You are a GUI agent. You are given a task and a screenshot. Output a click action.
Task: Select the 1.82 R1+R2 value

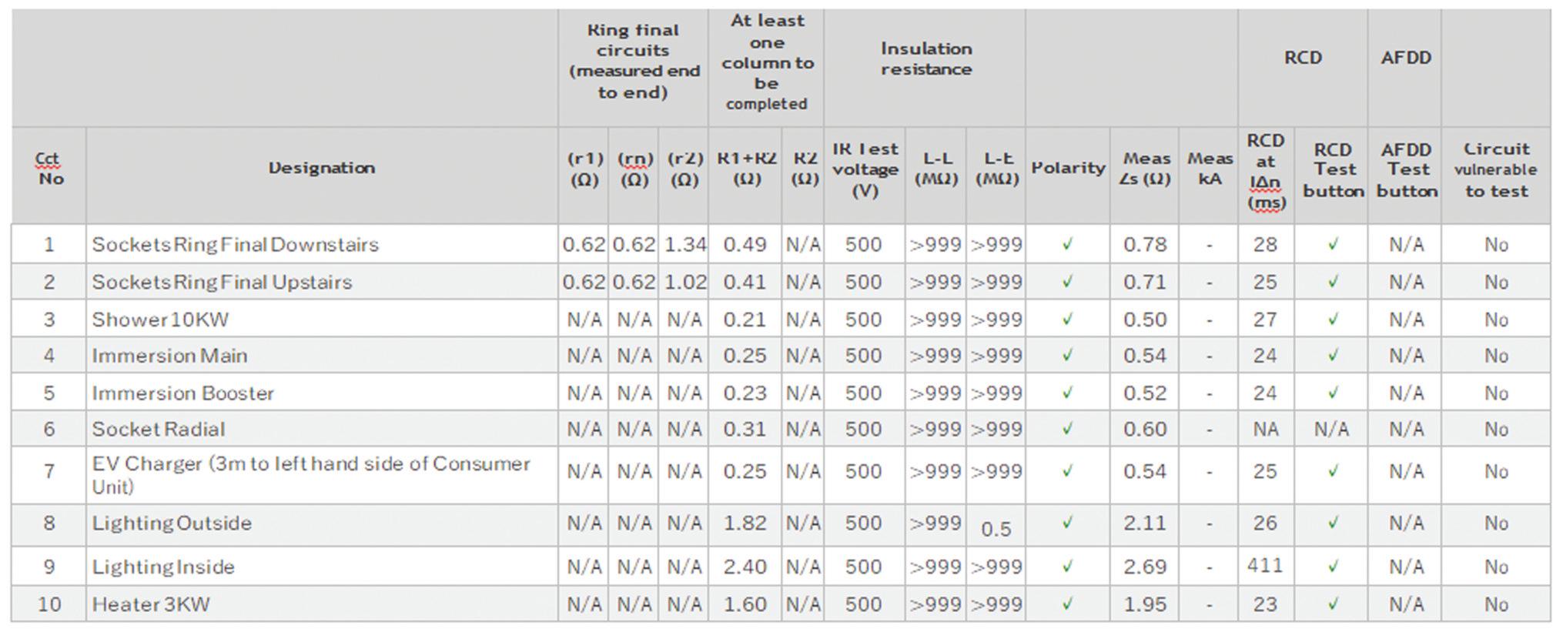pyautogui.click(x=745, y=524)
